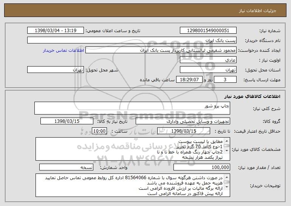Click the request creator field محمود شفیعی
291x206 pixels.
(161, 50)
